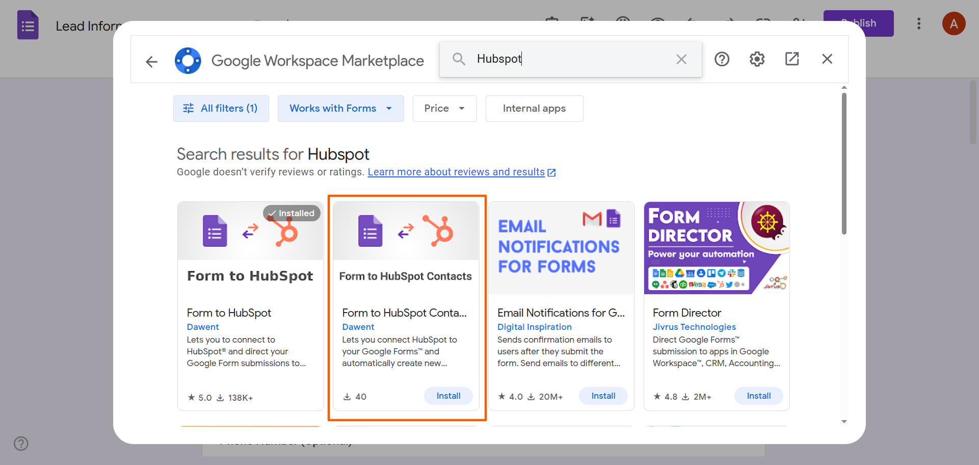This screenshot has height=465, width=979.
Task: Open Digital Inspiration developer link
Action: tap(535, 327)
